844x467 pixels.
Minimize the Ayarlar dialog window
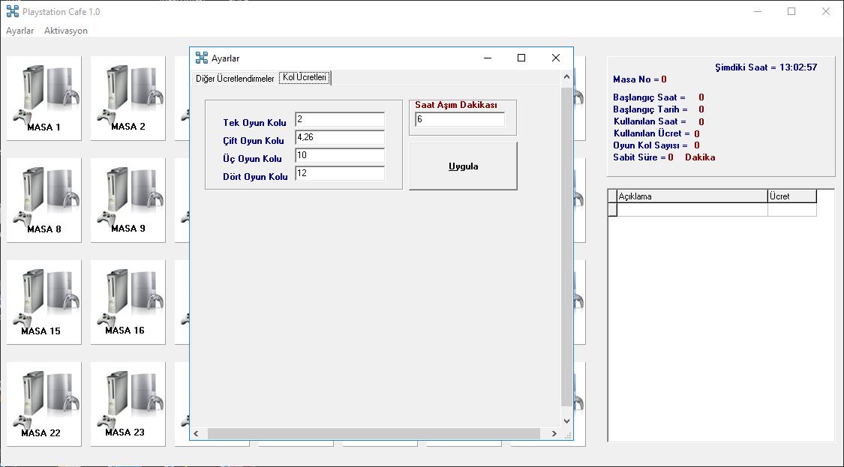[488, 58]
